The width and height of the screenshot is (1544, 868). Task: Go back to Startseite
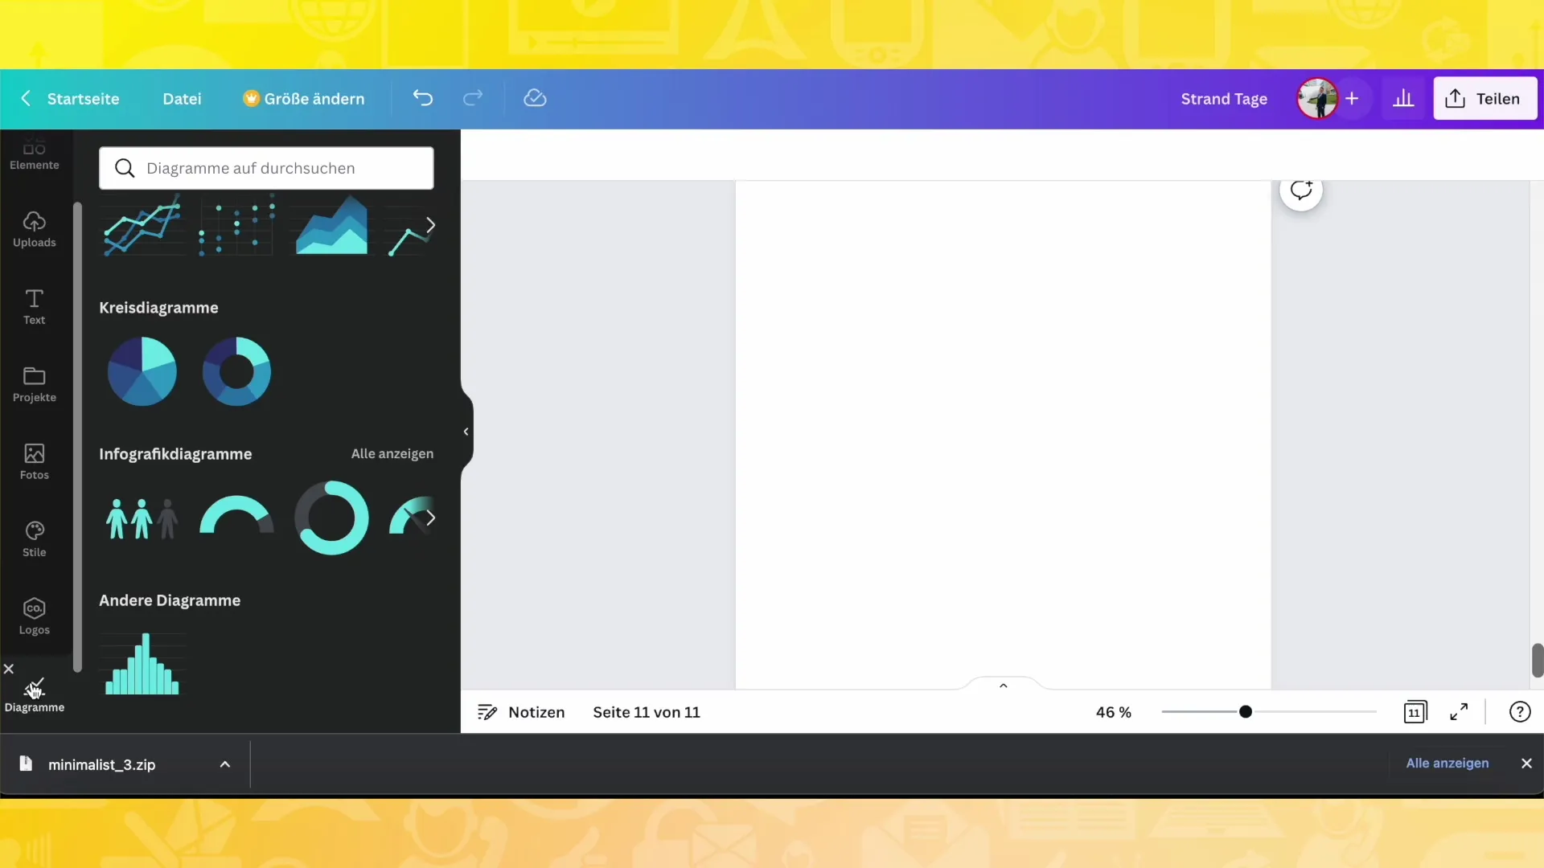(69, 99)
